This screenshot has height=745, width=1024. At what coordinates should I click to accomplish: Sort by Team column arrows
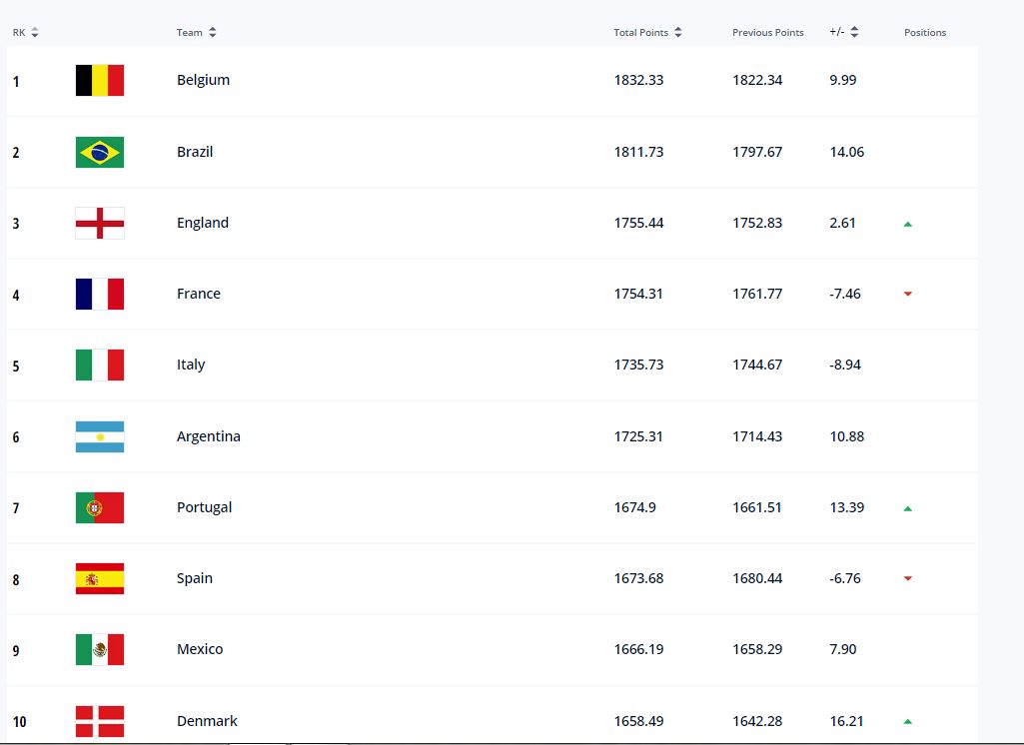tap(212, 32)
